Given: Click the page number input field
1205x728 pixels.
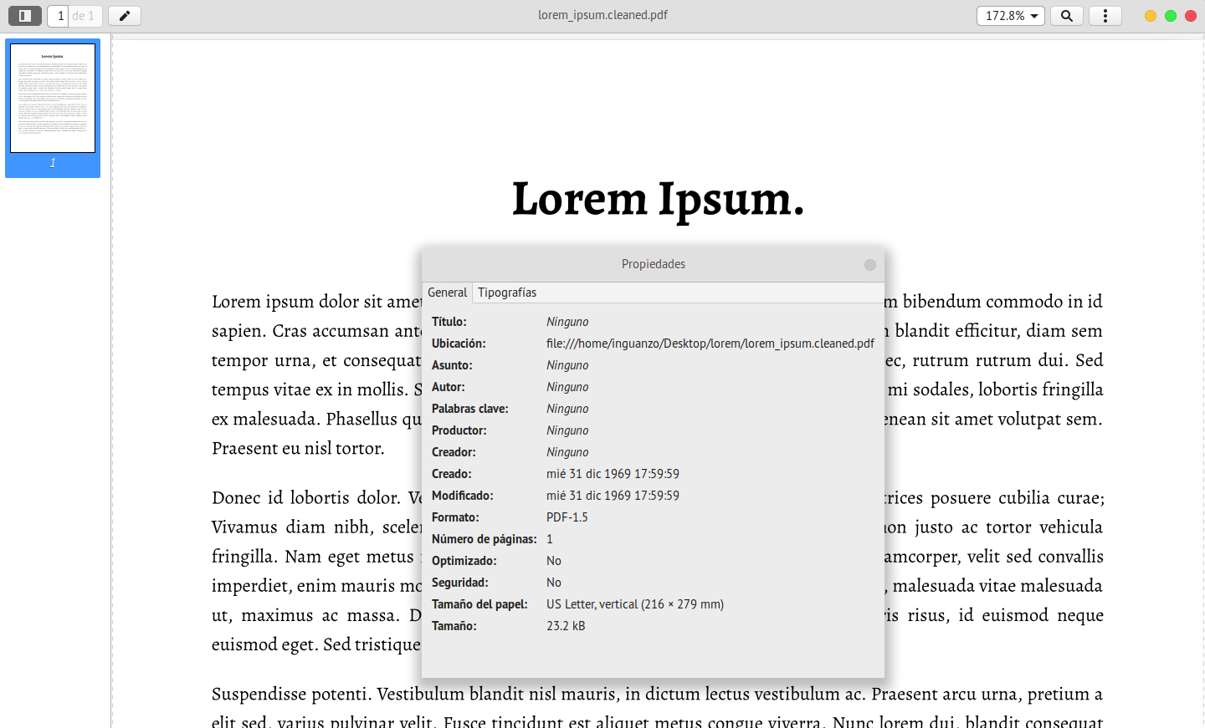Looking at the screenshot, I should pos(59,16).
